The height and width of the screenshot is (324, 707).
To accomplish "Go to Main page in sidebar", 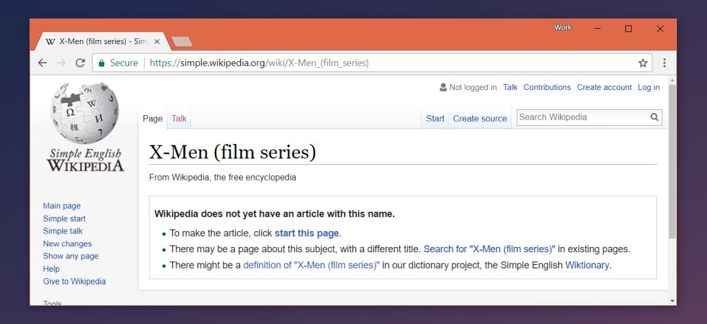I will click(62, 206).
